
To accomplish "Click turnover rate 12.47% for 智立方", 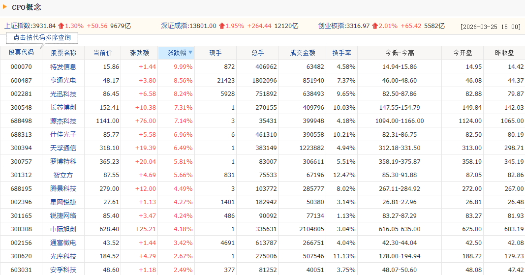I will (x=344, y=175).
